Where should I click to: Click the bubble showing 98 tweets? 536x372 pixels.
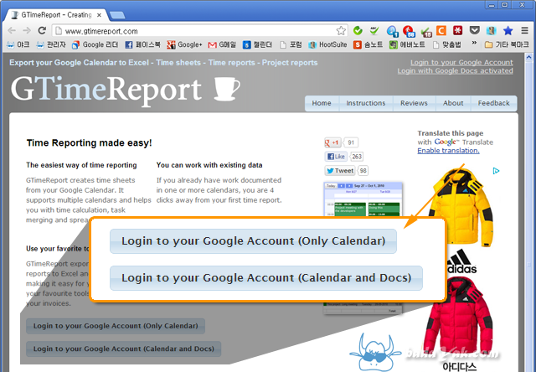pos(363,171)
